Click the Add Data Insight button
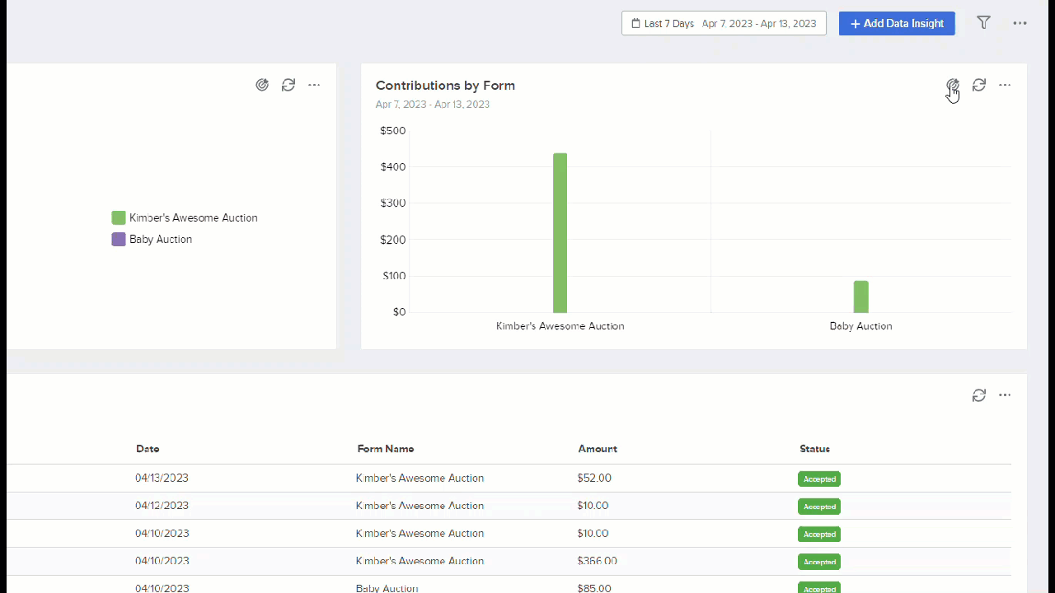This screenshot has height=593, width=1055. click(x=897, y=23)
